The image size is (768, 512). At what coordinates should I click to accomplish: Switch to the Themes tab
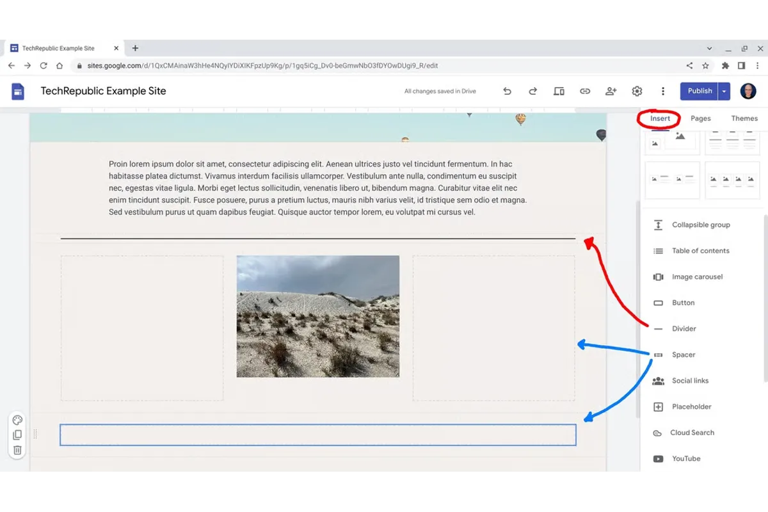(x=744, y=118)
